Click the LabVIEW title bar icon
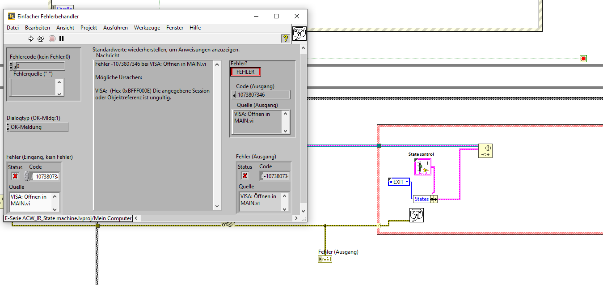The image size is (603, 285). click(x=12, y=16)
